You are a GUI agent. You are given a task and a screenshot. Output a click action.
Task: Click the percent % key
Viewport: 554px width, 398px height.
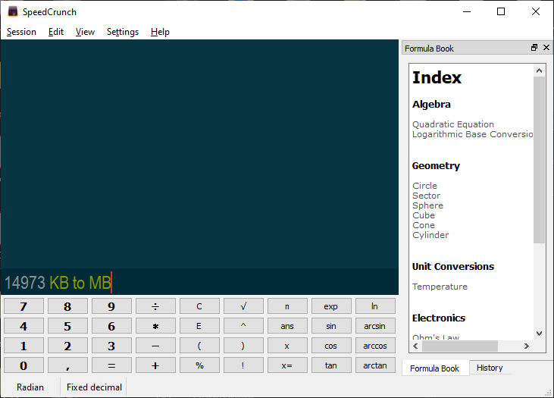[x=199, y=365]
